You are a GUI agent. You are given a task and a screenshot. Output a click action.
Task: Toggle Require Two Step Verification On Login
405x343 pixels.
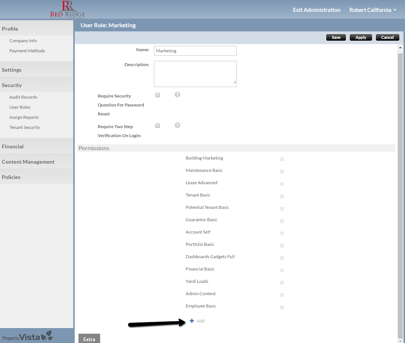point(158,126)
